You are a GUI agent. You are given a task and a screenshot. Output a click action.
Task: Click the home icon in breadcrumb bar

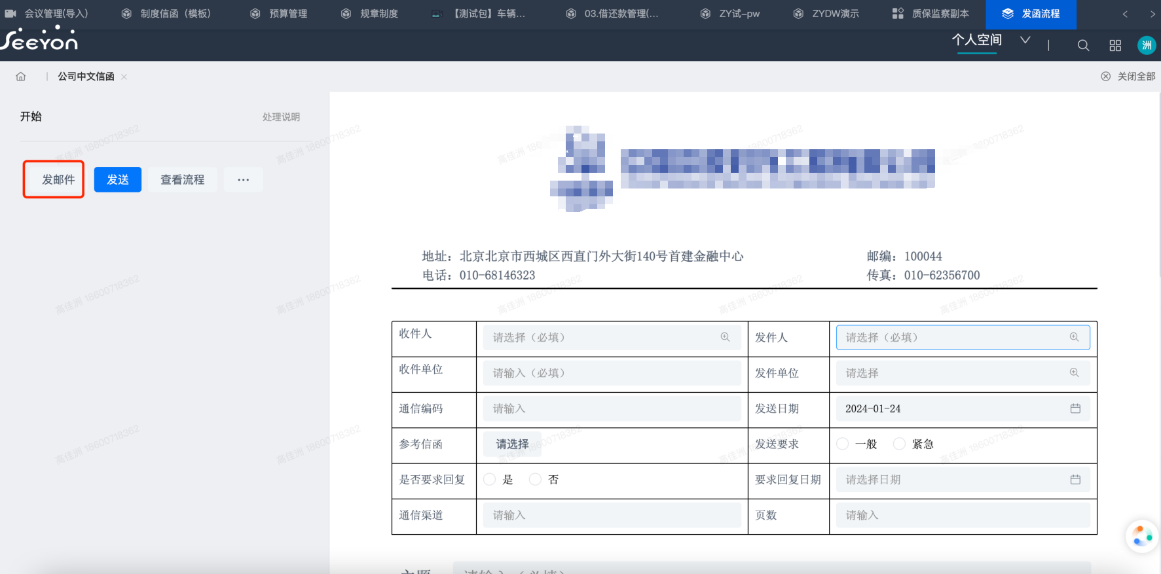point(21,77)
